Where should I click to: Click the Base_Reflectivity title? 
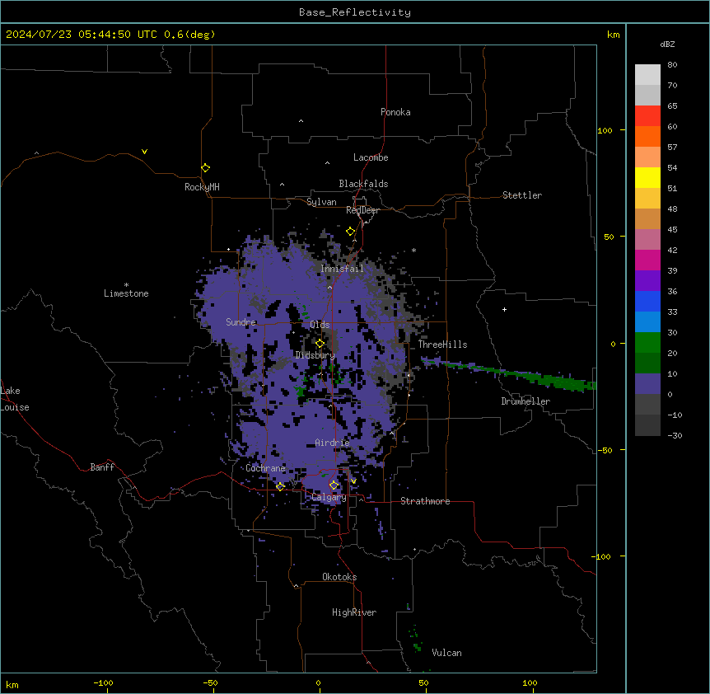point(355,12)
